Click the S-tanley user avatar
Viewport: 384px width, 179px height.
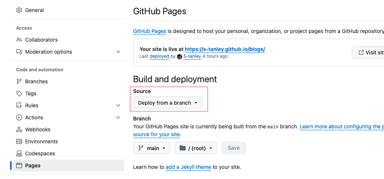point(180,56)
